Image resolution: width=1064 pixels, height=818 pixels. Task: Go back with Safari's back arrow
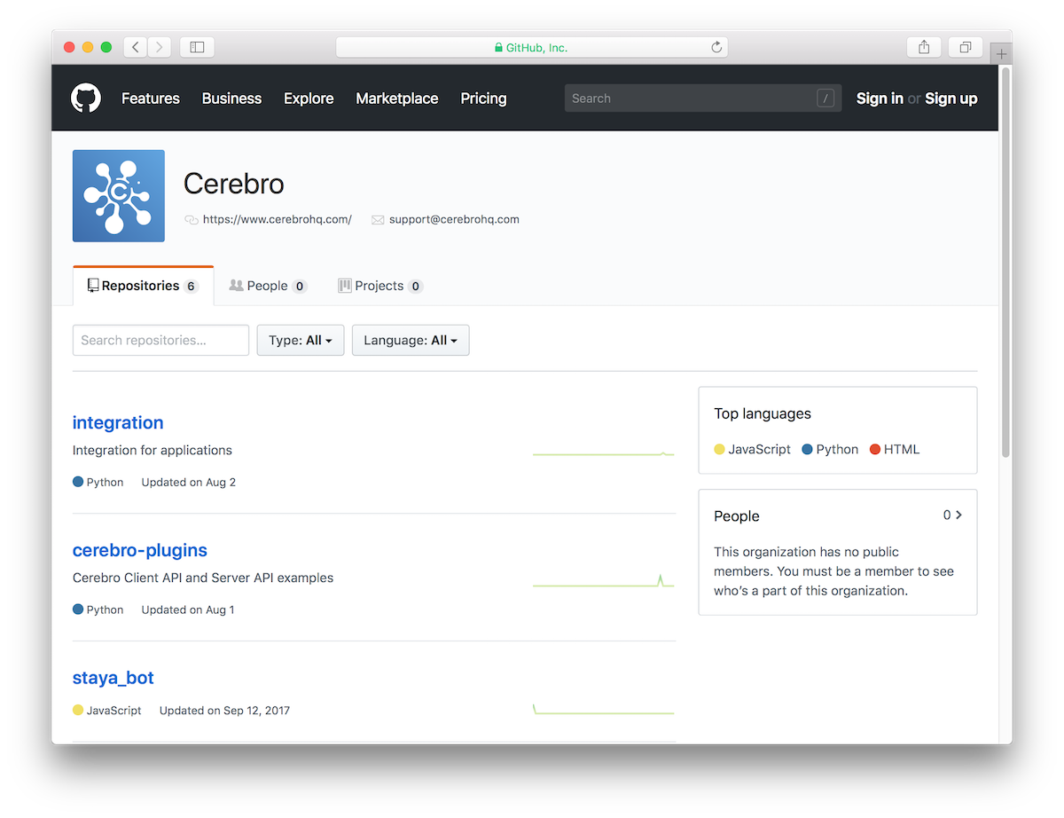[x=136, y=47]
